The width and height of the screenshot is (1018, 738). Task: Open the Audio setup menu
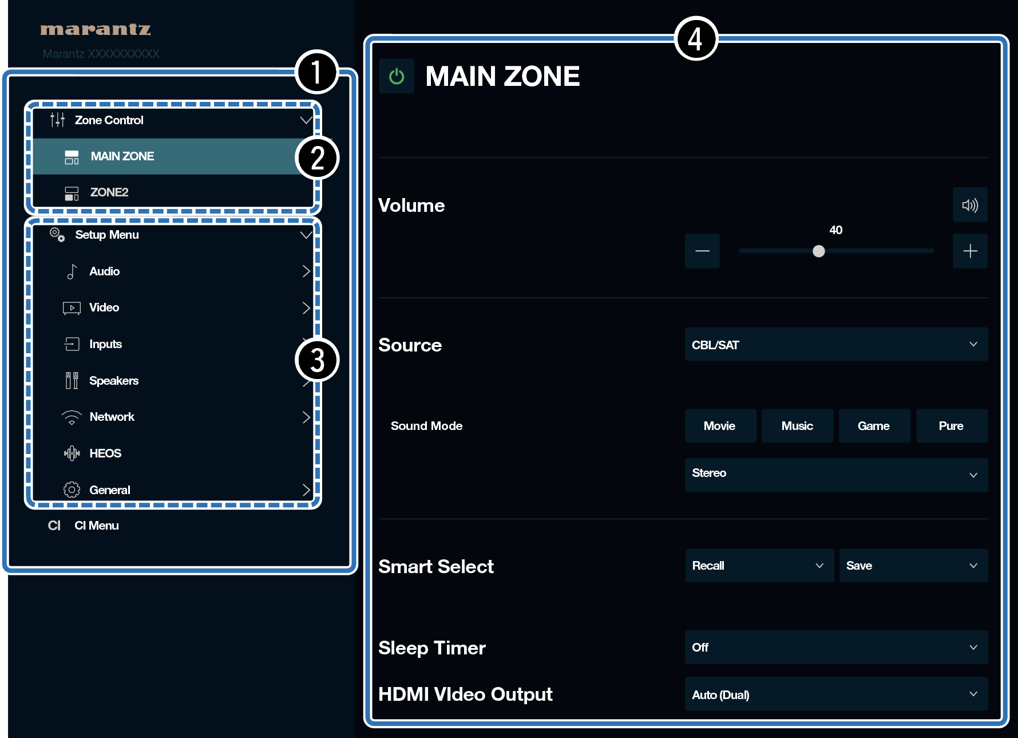click(x=105, y=271)
